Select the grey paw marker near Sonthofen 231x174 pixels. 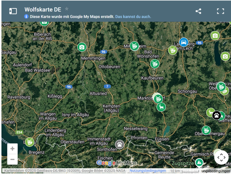120,144
